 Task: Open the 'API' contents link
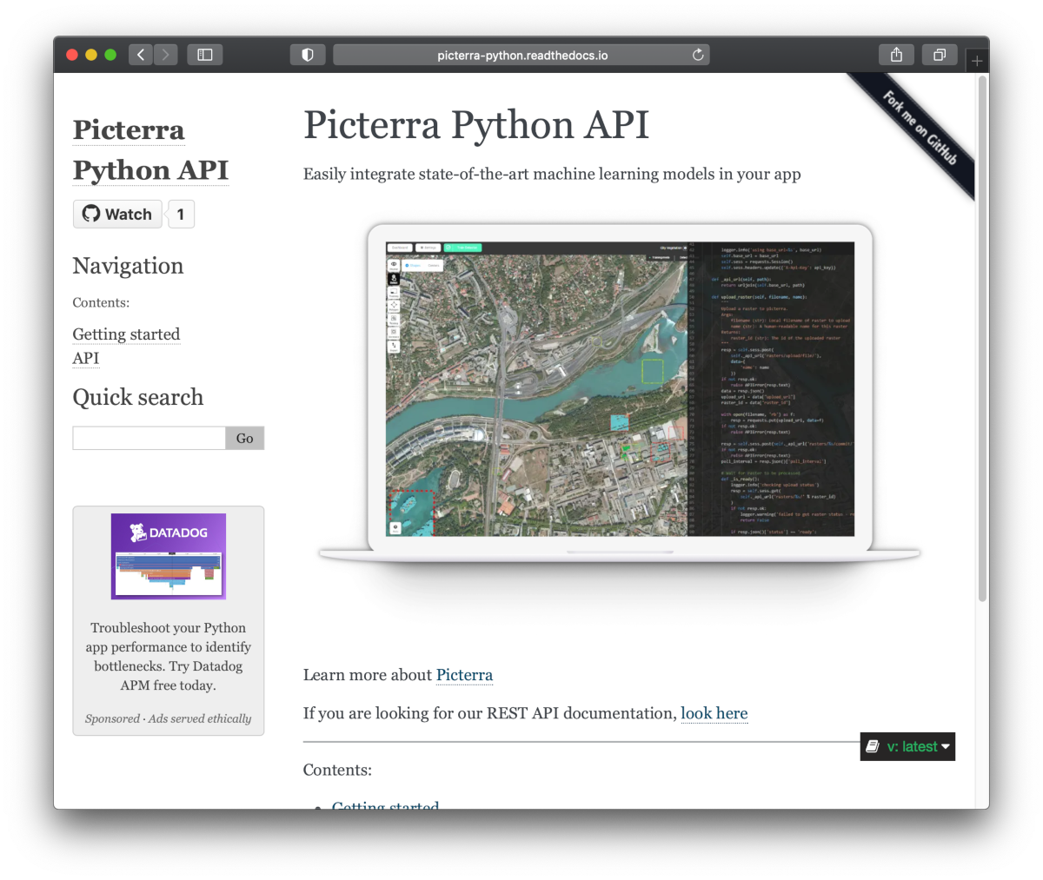[x=85, y=359]
